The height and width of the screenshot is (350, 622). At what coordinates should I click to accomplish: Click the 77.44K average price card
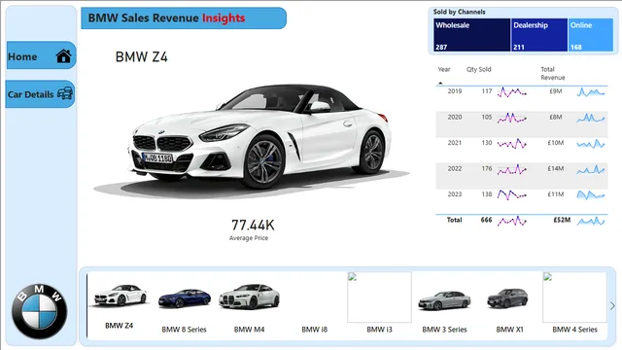(x=253, y=229)
